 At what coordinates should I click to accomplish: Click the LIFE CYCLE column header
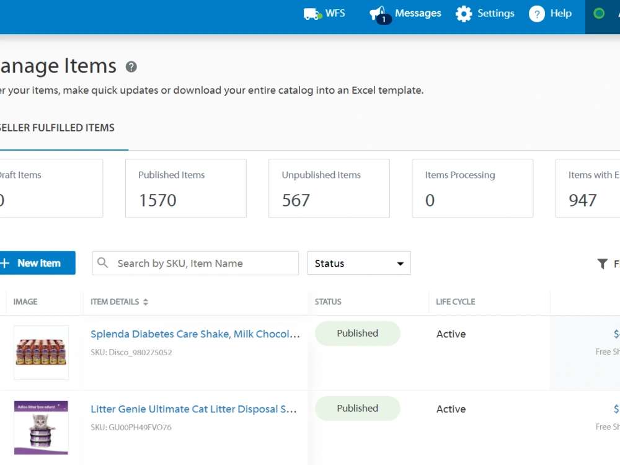[456, 302]
